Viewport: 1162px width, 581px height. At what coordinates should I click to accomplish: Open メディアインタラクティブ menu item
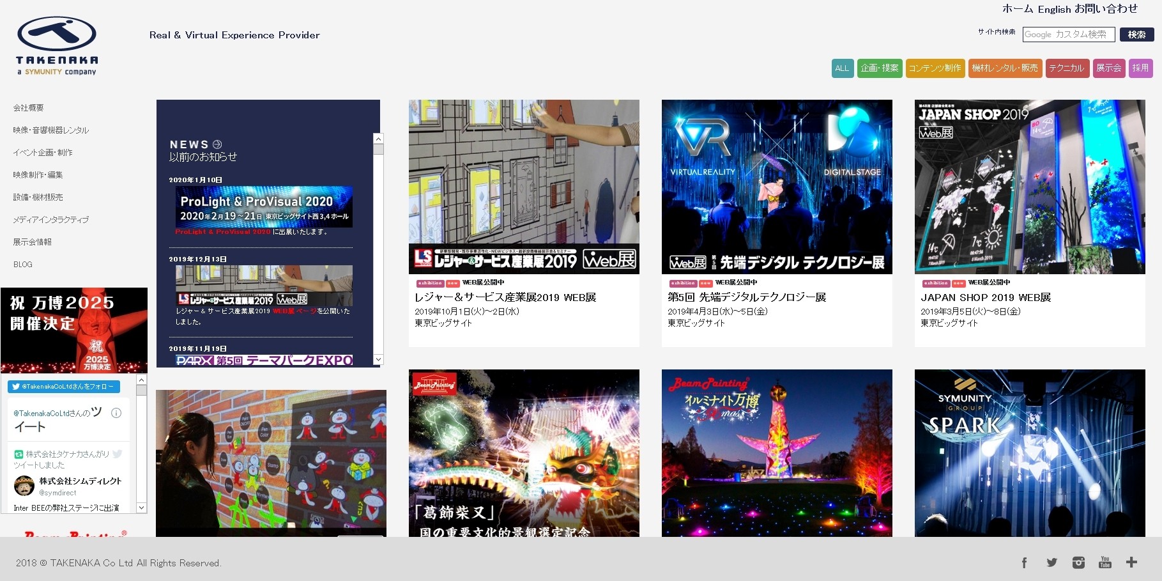(x=51, y=220)
